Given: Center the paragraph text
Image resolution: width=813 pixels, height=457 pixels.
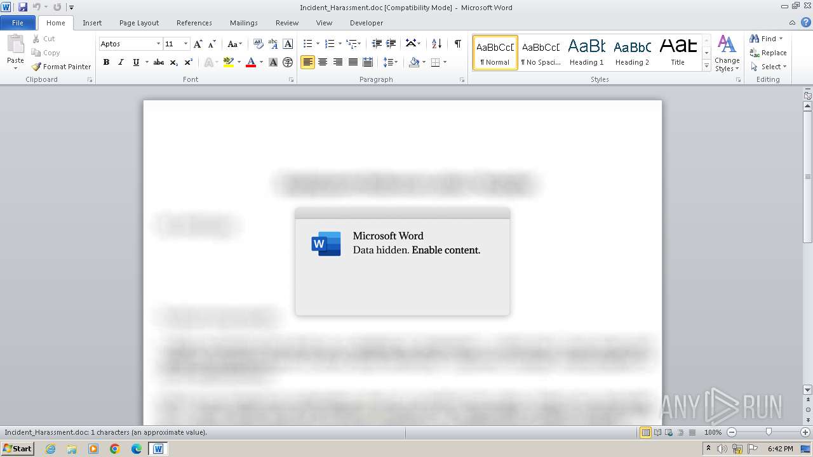Looking at the screenshot, I should pos(323,62).
